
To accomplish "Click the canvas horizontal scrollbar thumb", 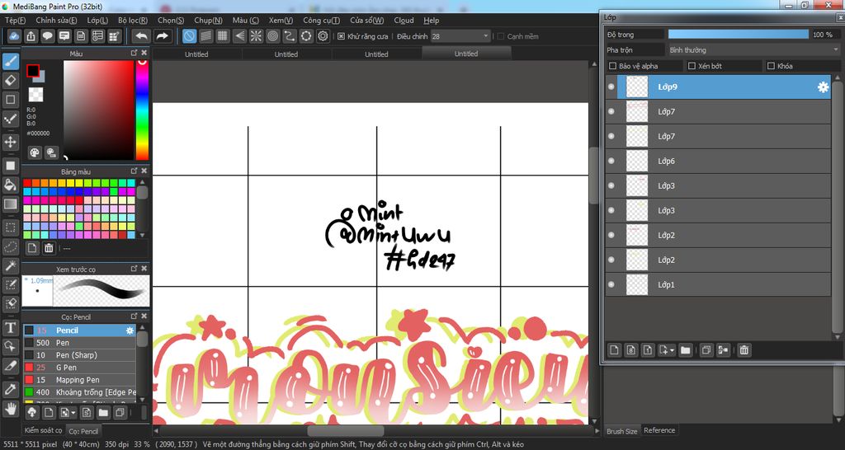I will [x=346, y=431].
